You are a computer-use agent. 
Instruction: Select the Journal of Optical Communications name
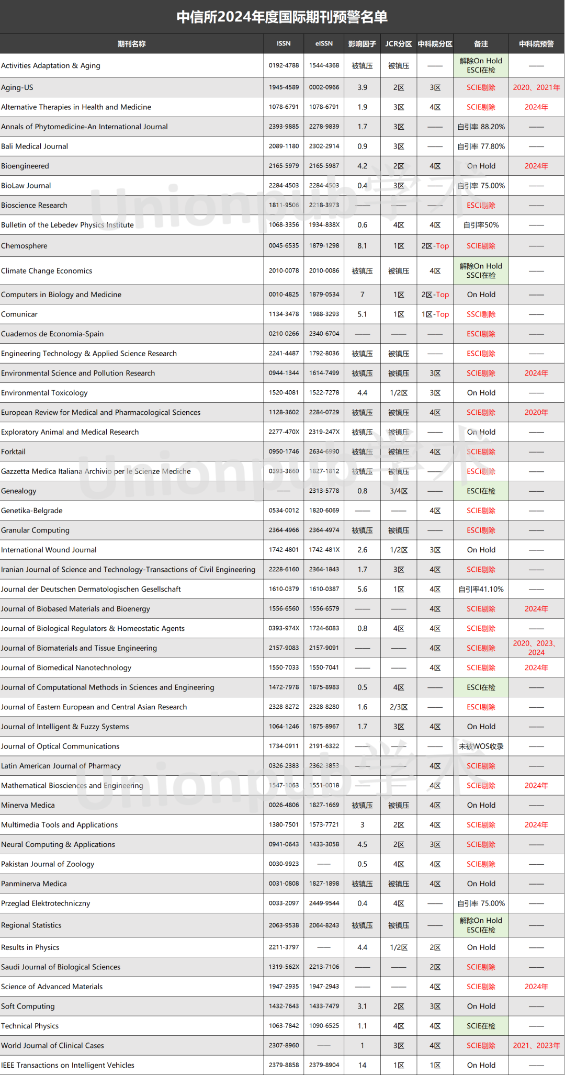pos(60,746)
